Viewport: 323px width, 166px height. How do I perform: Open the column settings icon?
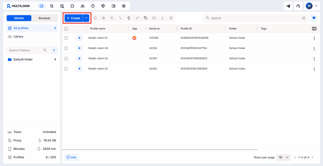(x=314, y=29)
